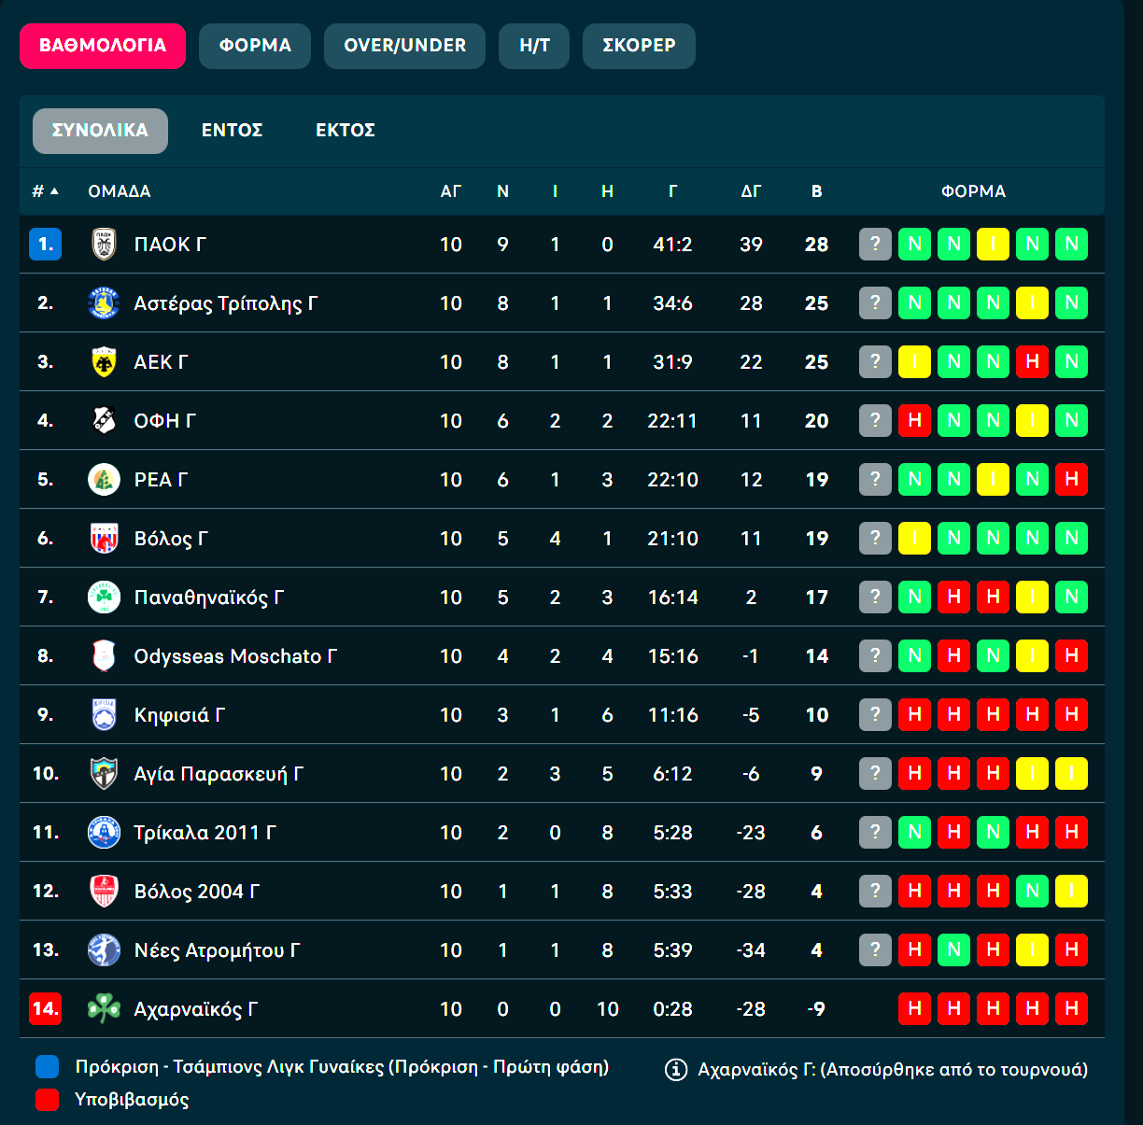1143x1125 pixels.
Task: Click the gray ? upcoming match box for ΠΑΟΚ Γ
Action: coord(875,245)
